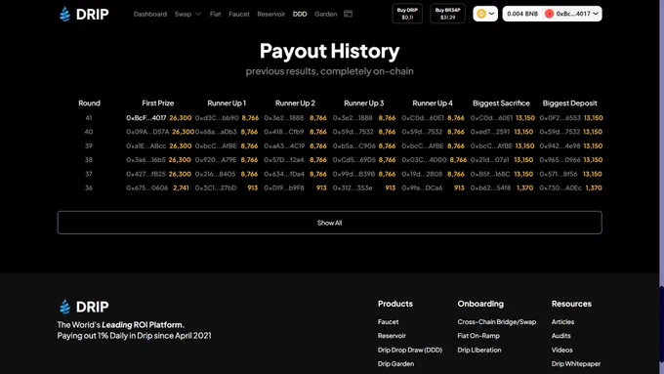The height and width of the screenshot is (374, 664).
Task: Open the Faucet nav item
Action: click(x=239, y=14)
